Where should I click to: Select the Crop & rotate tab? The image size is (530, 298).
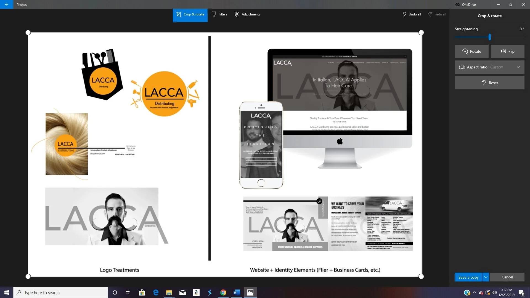click(190, 14)
